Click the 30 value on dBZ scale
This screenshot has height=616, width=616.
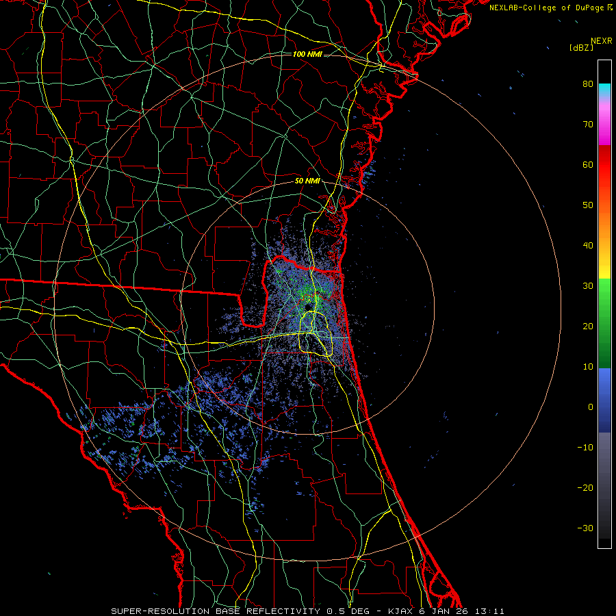[588, 286]
